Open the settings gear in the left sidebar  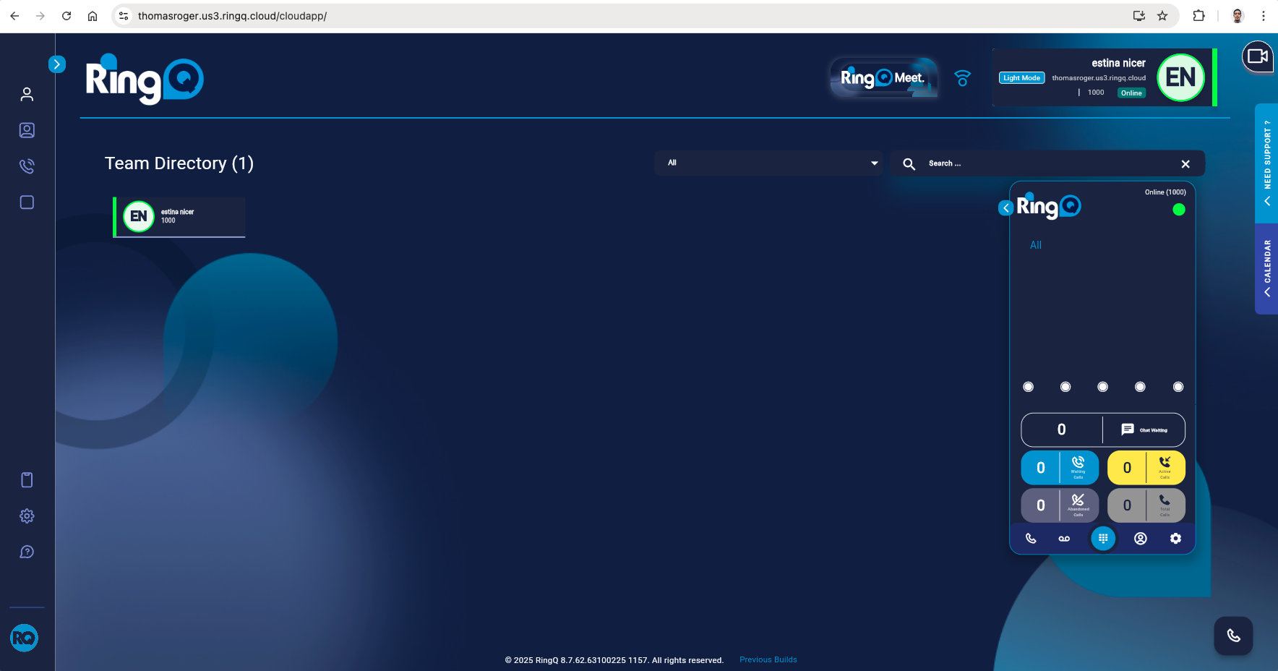[x=27, y=516]
